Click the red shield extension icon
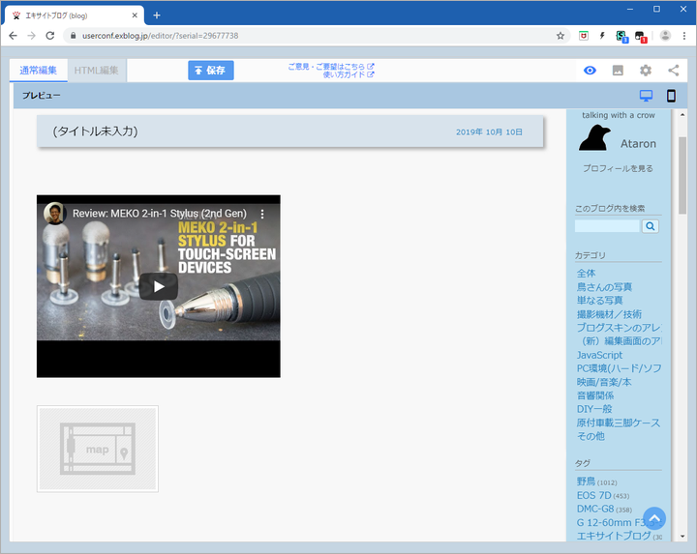 point(584,36)
